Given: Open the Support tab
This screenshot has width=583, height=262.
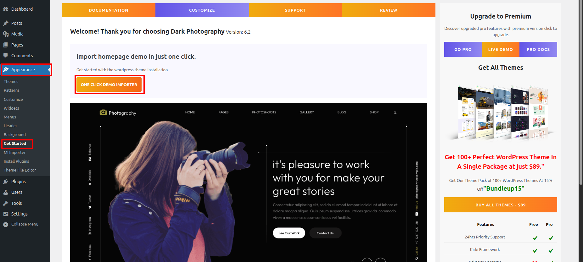Looking at the screenshot, I should tap(295, 10).
